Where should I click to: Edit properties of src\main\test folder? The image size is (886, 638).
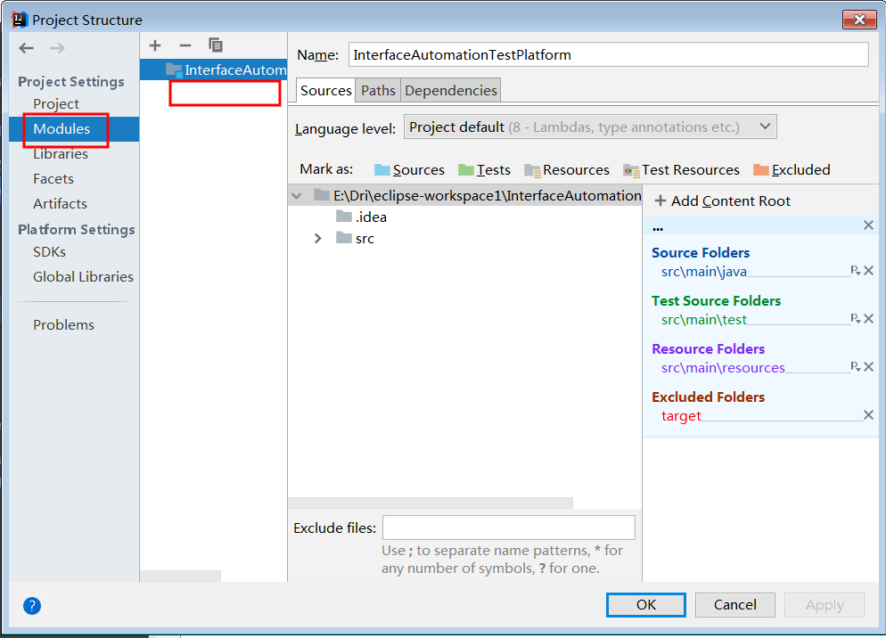pyautogui.click(x=856, y=319)
